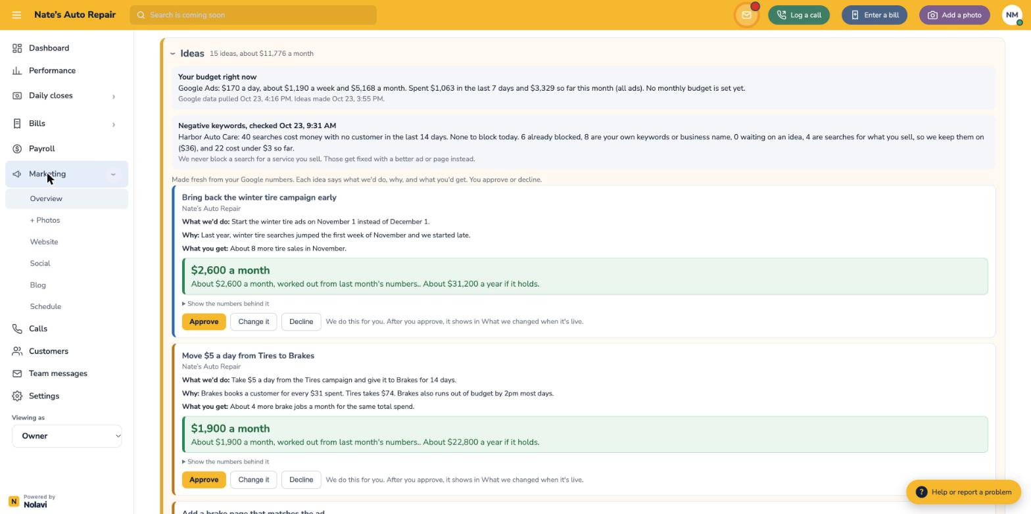Image resolution: width=1031 pixels, height=514 pixels.
Task: Click the NM user avatar
Action: pyautogui.click(x=1012, y=15)
